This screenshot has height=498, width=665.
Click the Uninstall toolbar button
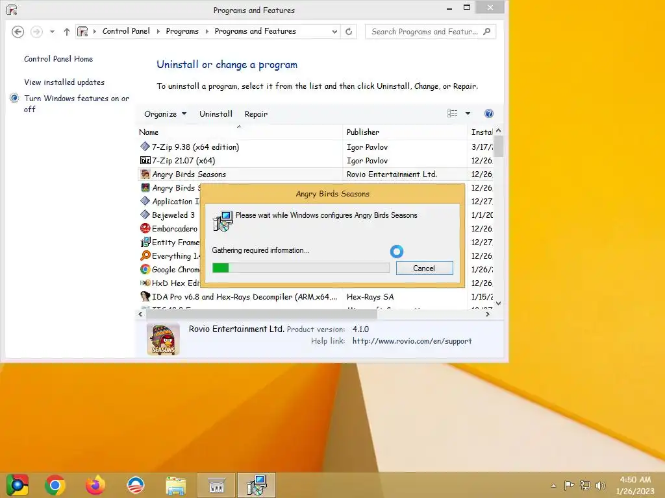tap(216, 114)
